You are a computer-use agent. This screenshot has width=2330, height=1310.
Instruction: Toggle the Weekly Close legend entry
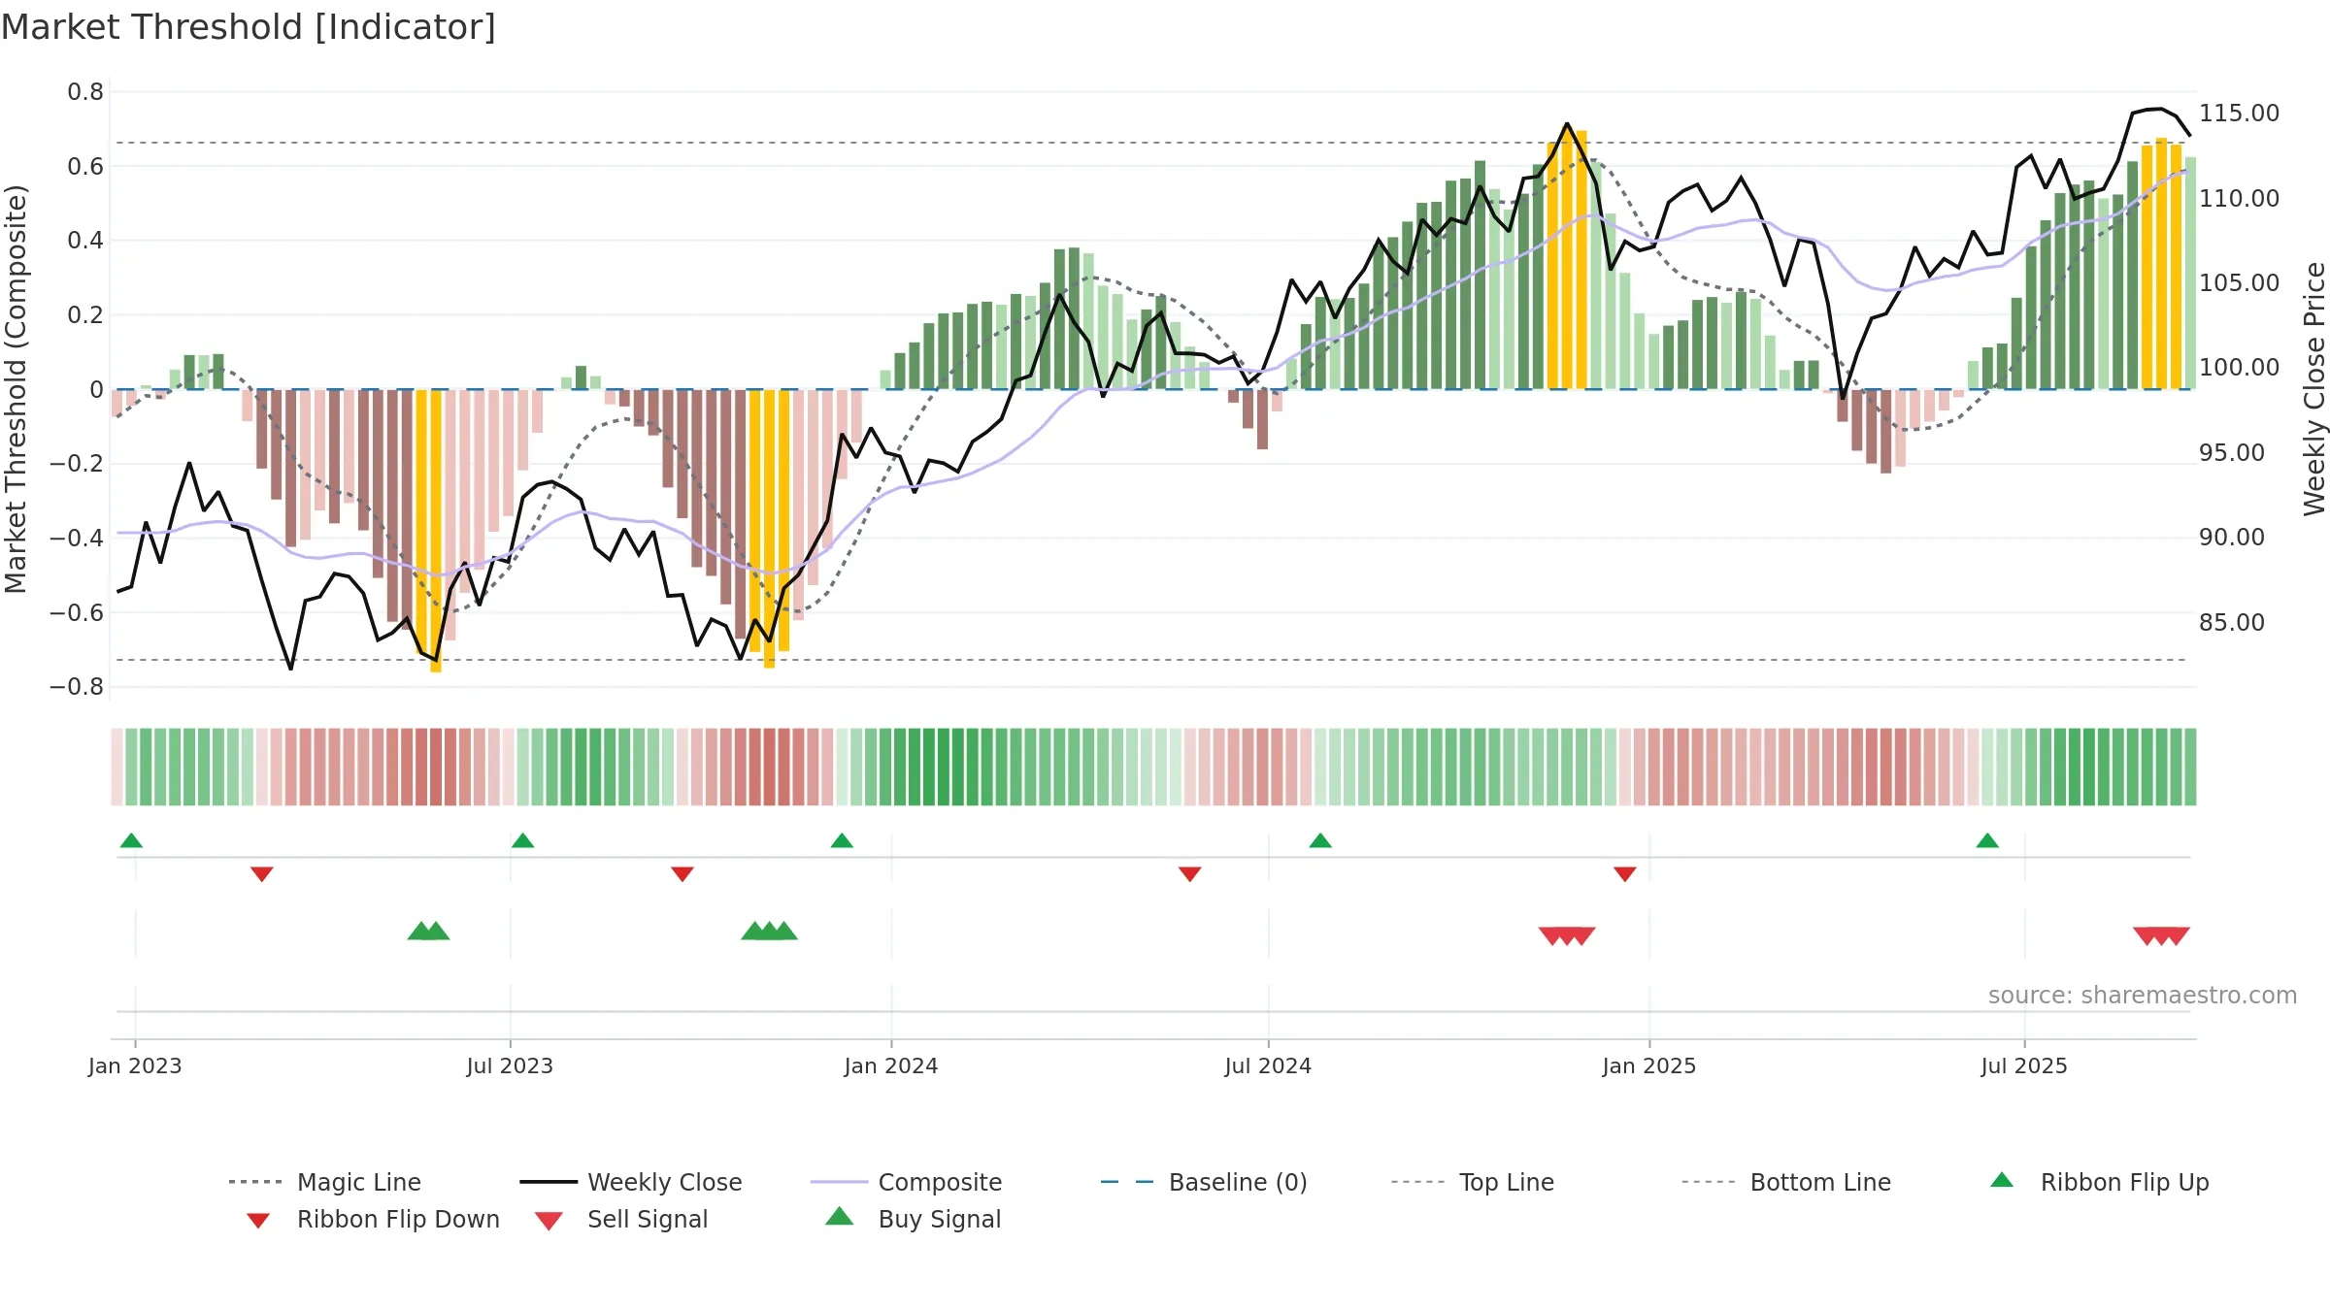coord(631,1182)
